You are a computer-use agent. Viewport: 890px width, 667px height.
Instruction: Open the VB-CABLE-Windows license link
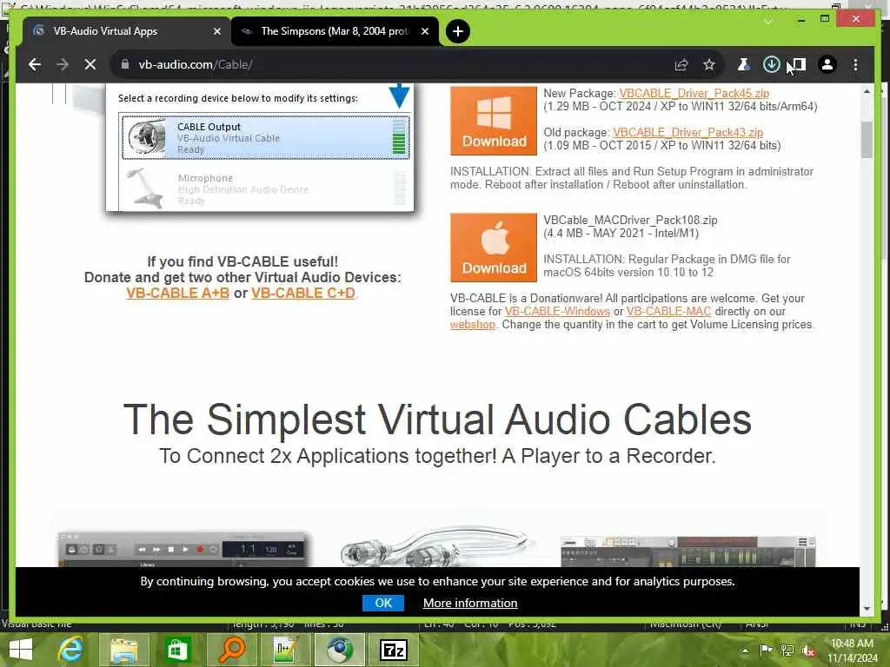tap(557, 312)
